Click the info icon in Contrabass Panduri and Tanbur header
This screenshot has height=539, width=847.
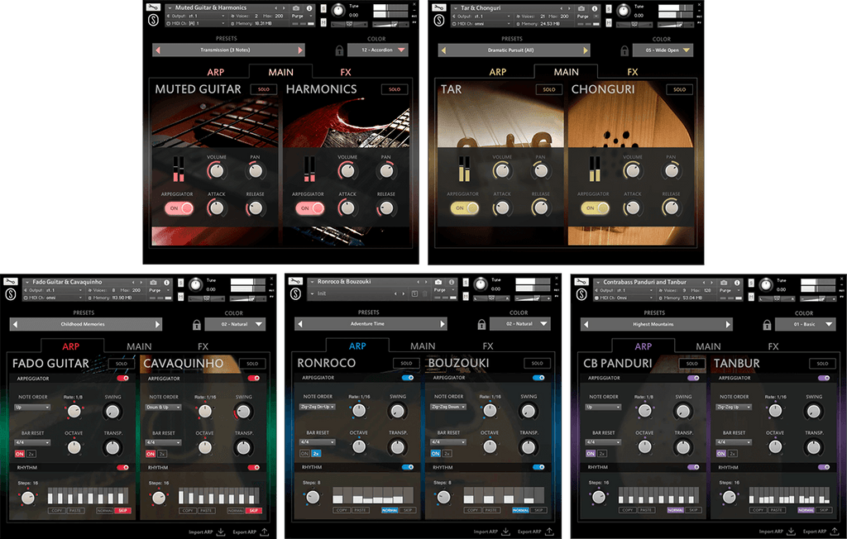[737, 283]
